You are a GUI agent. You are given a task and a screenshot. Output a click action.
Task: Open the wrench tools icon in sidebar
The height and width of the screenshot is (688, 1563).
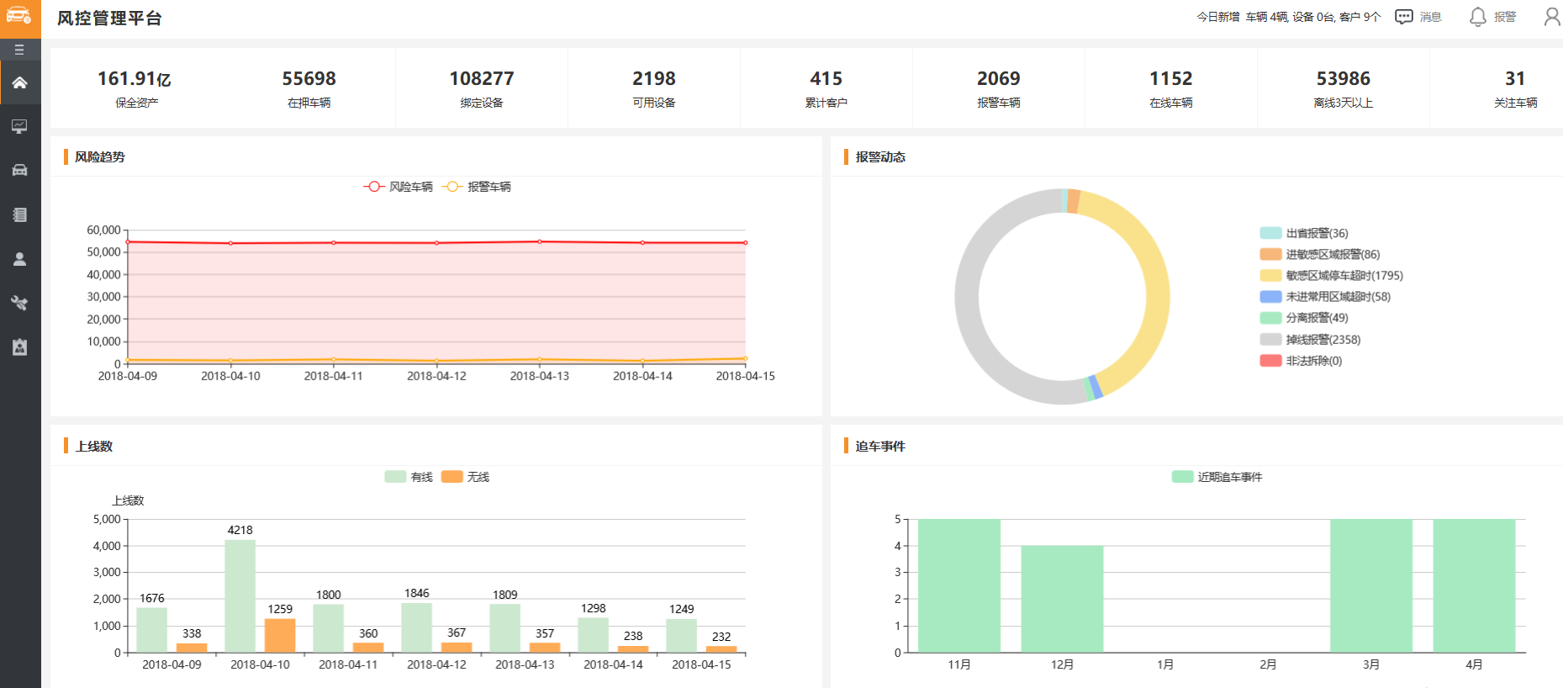[x=19, y=303]
